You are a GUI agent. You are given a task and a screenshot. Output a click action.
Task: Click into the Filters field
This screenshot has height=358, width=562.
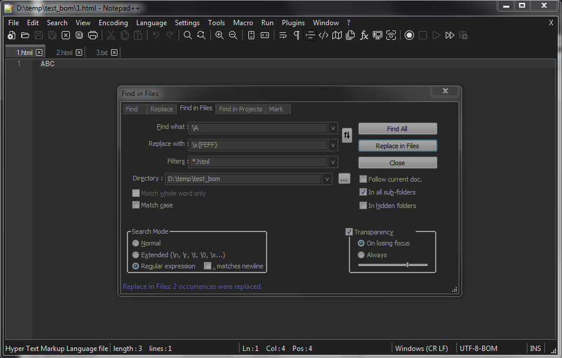[258, 162]
